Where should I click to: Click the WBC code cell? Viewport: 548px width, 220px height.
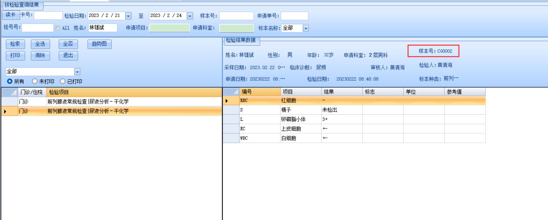(x=260, y=138)
